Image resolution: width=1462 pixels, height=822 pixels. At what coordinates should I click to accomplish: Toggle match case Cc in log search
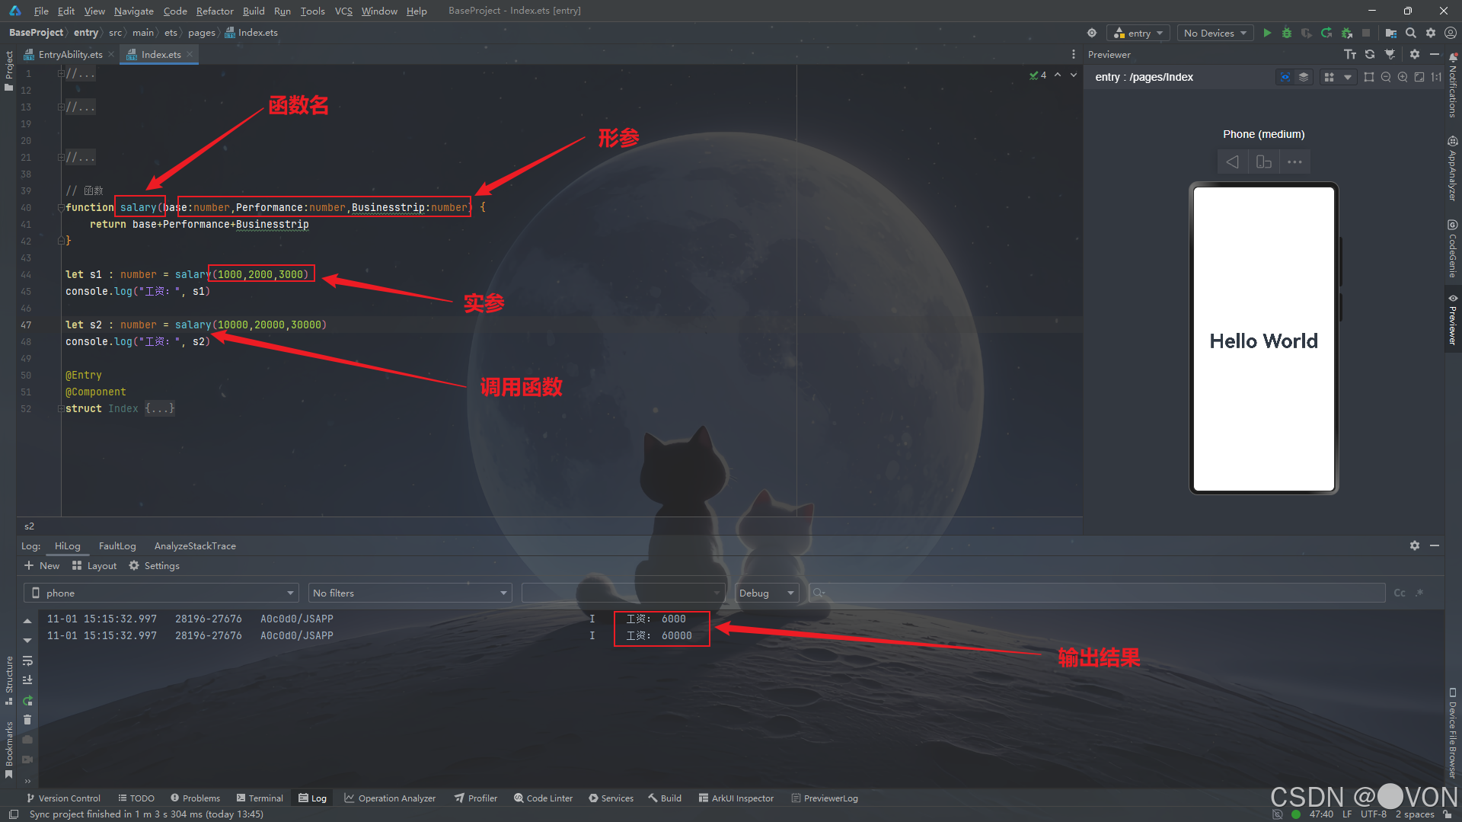[1400, 593]
